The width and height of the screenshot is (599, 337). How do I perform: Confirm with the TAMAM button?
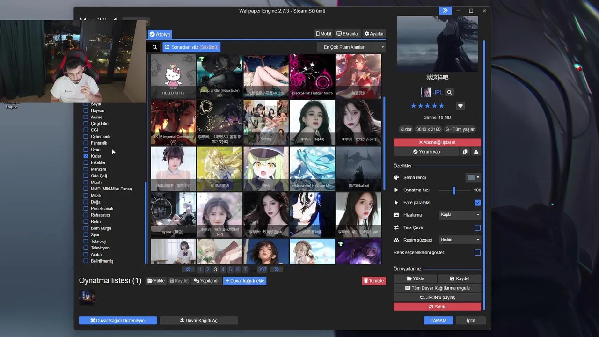[x=438, y=321]
